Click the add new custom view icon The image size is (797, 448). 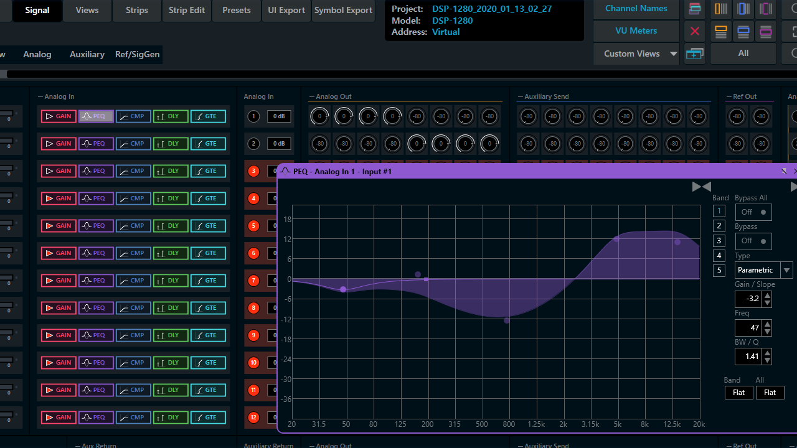coord(695,54)
